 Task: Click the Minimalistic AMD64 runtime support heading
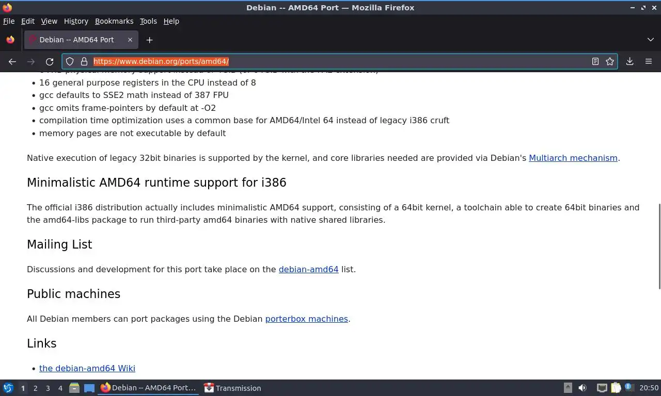pos(156,183)
